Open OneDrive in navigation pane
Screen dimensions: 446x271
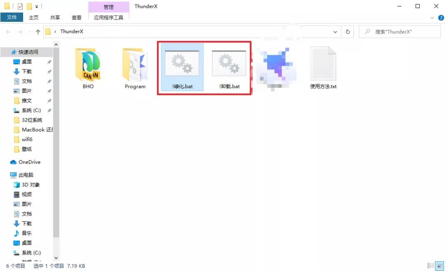(29, 162)
